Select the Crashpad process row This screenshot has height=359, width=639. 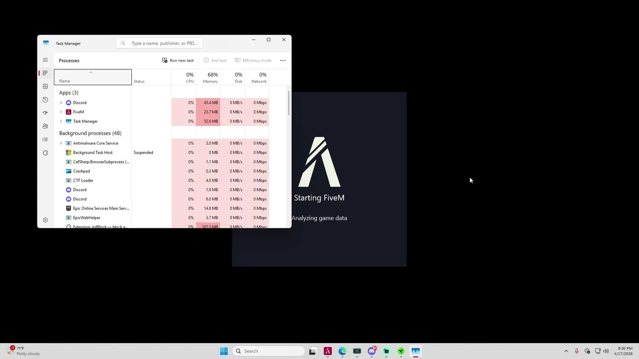point(162,171)
